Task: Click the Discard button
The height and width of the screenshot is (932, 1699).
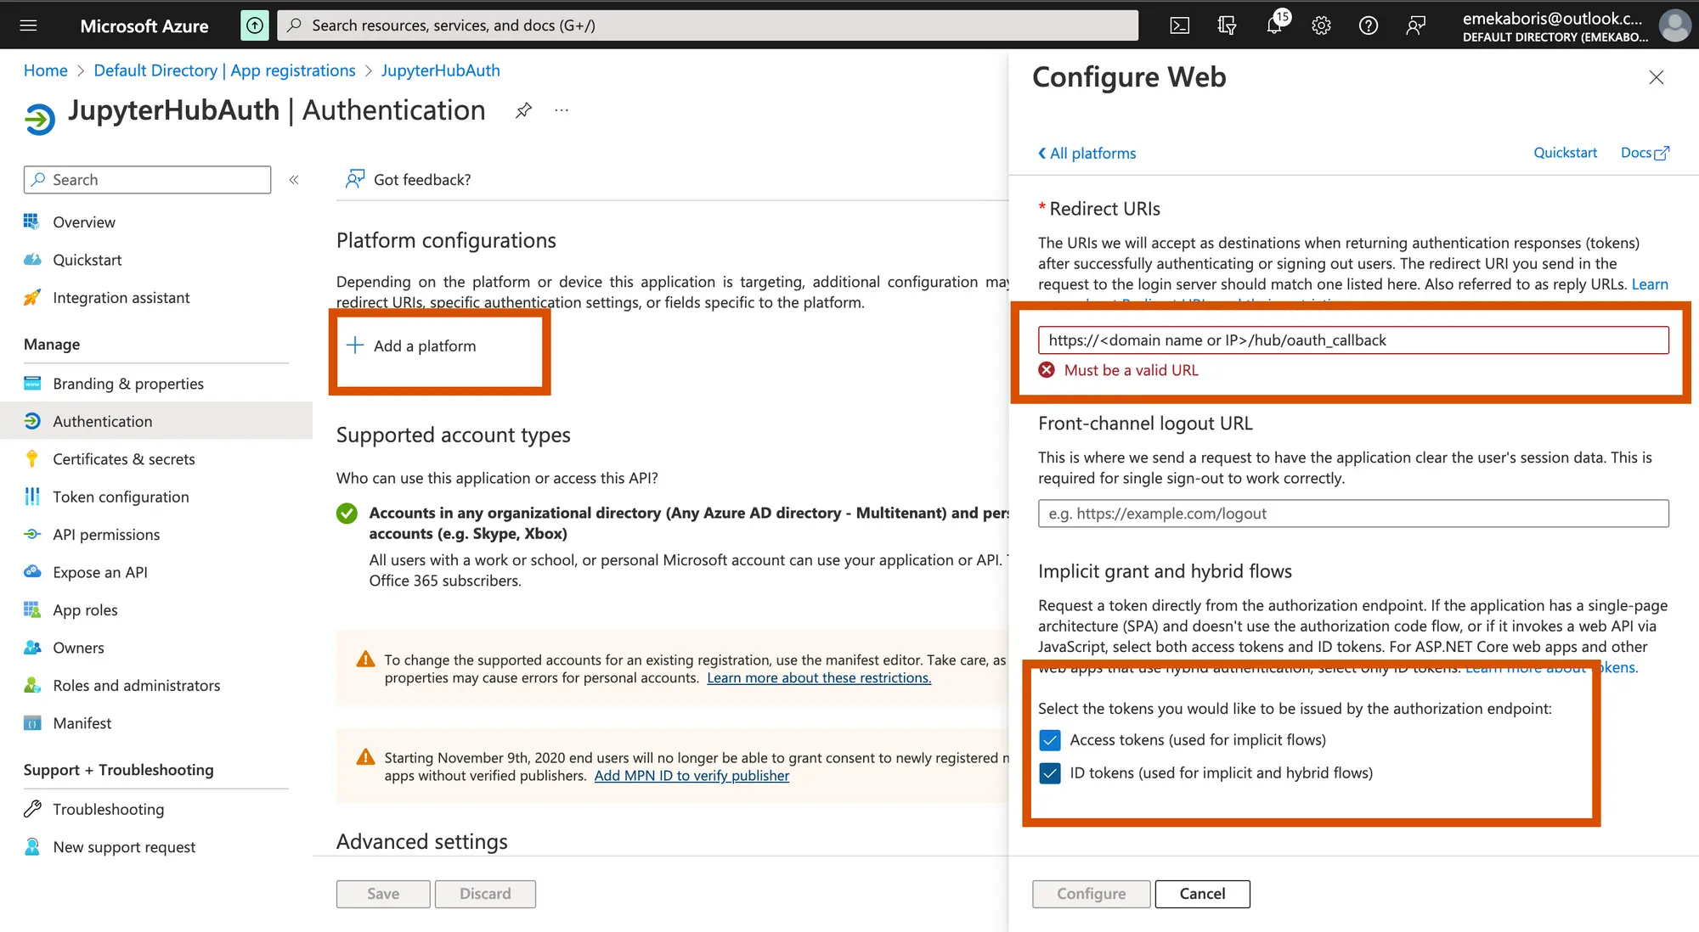Action: (x=485, y=894)
